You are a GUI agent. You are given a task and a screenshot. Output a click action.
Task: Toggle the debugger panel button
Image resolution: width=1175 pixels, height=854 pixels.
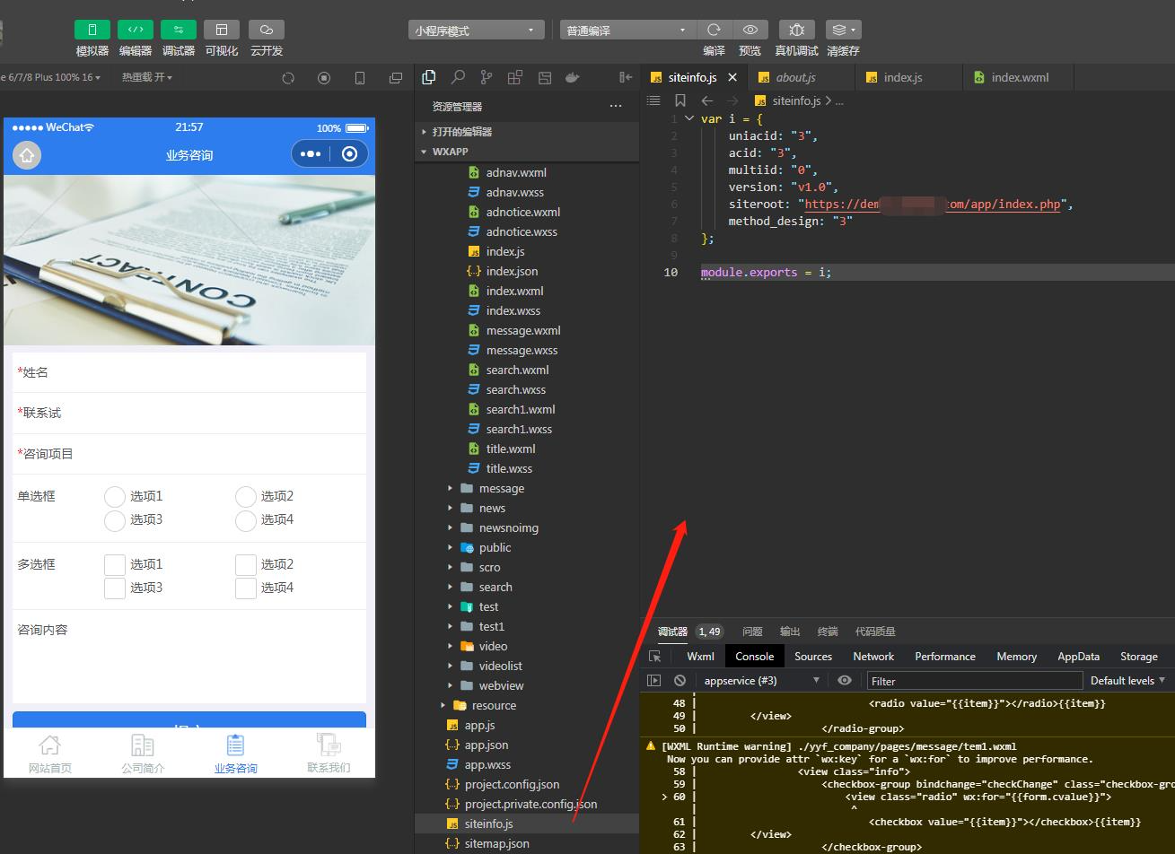179,30
